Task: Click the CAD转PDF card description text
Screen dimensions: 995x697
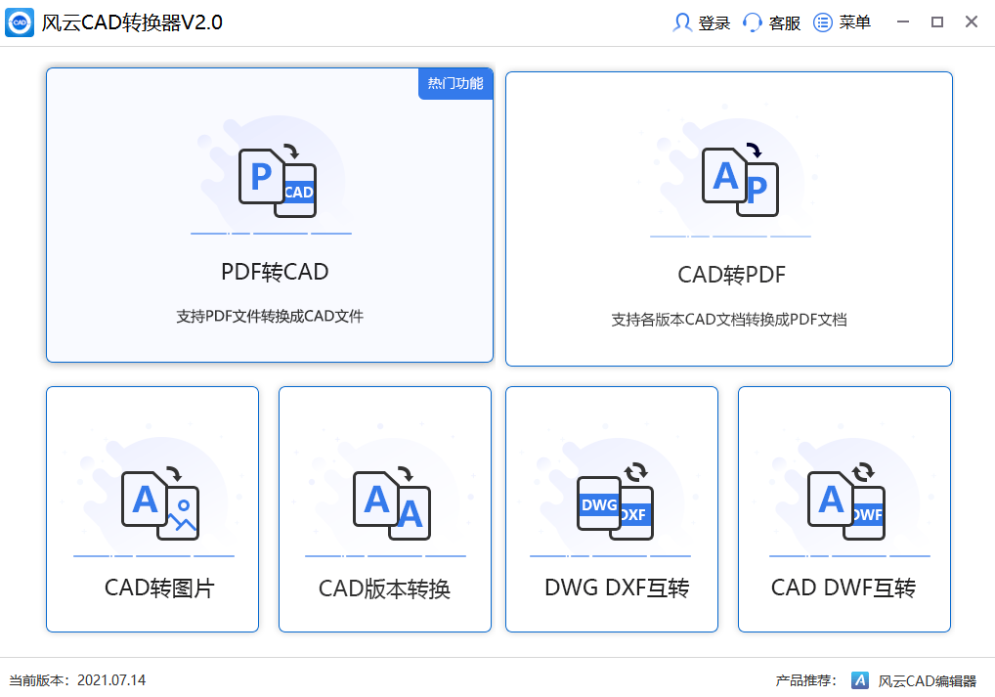Action: pyautogui.click(x=728, y=320)
